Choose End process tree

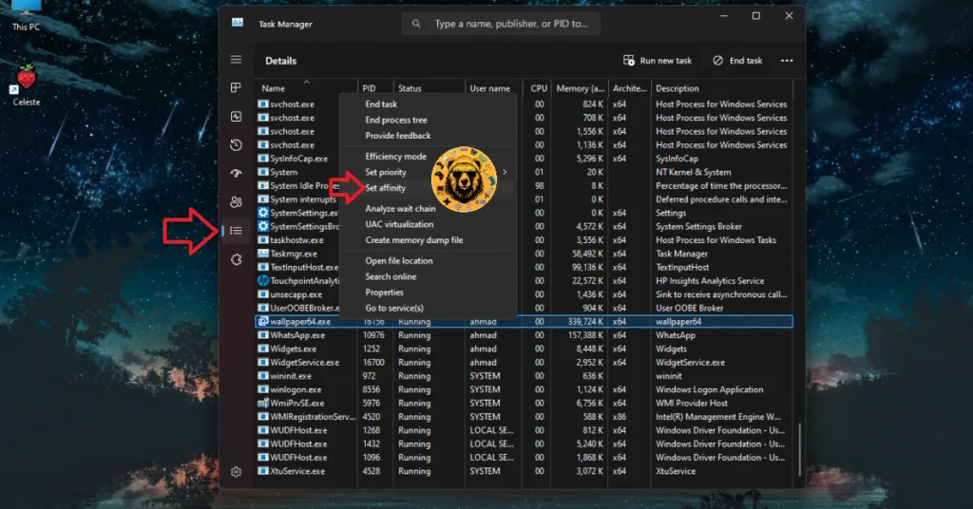[396, 120]
